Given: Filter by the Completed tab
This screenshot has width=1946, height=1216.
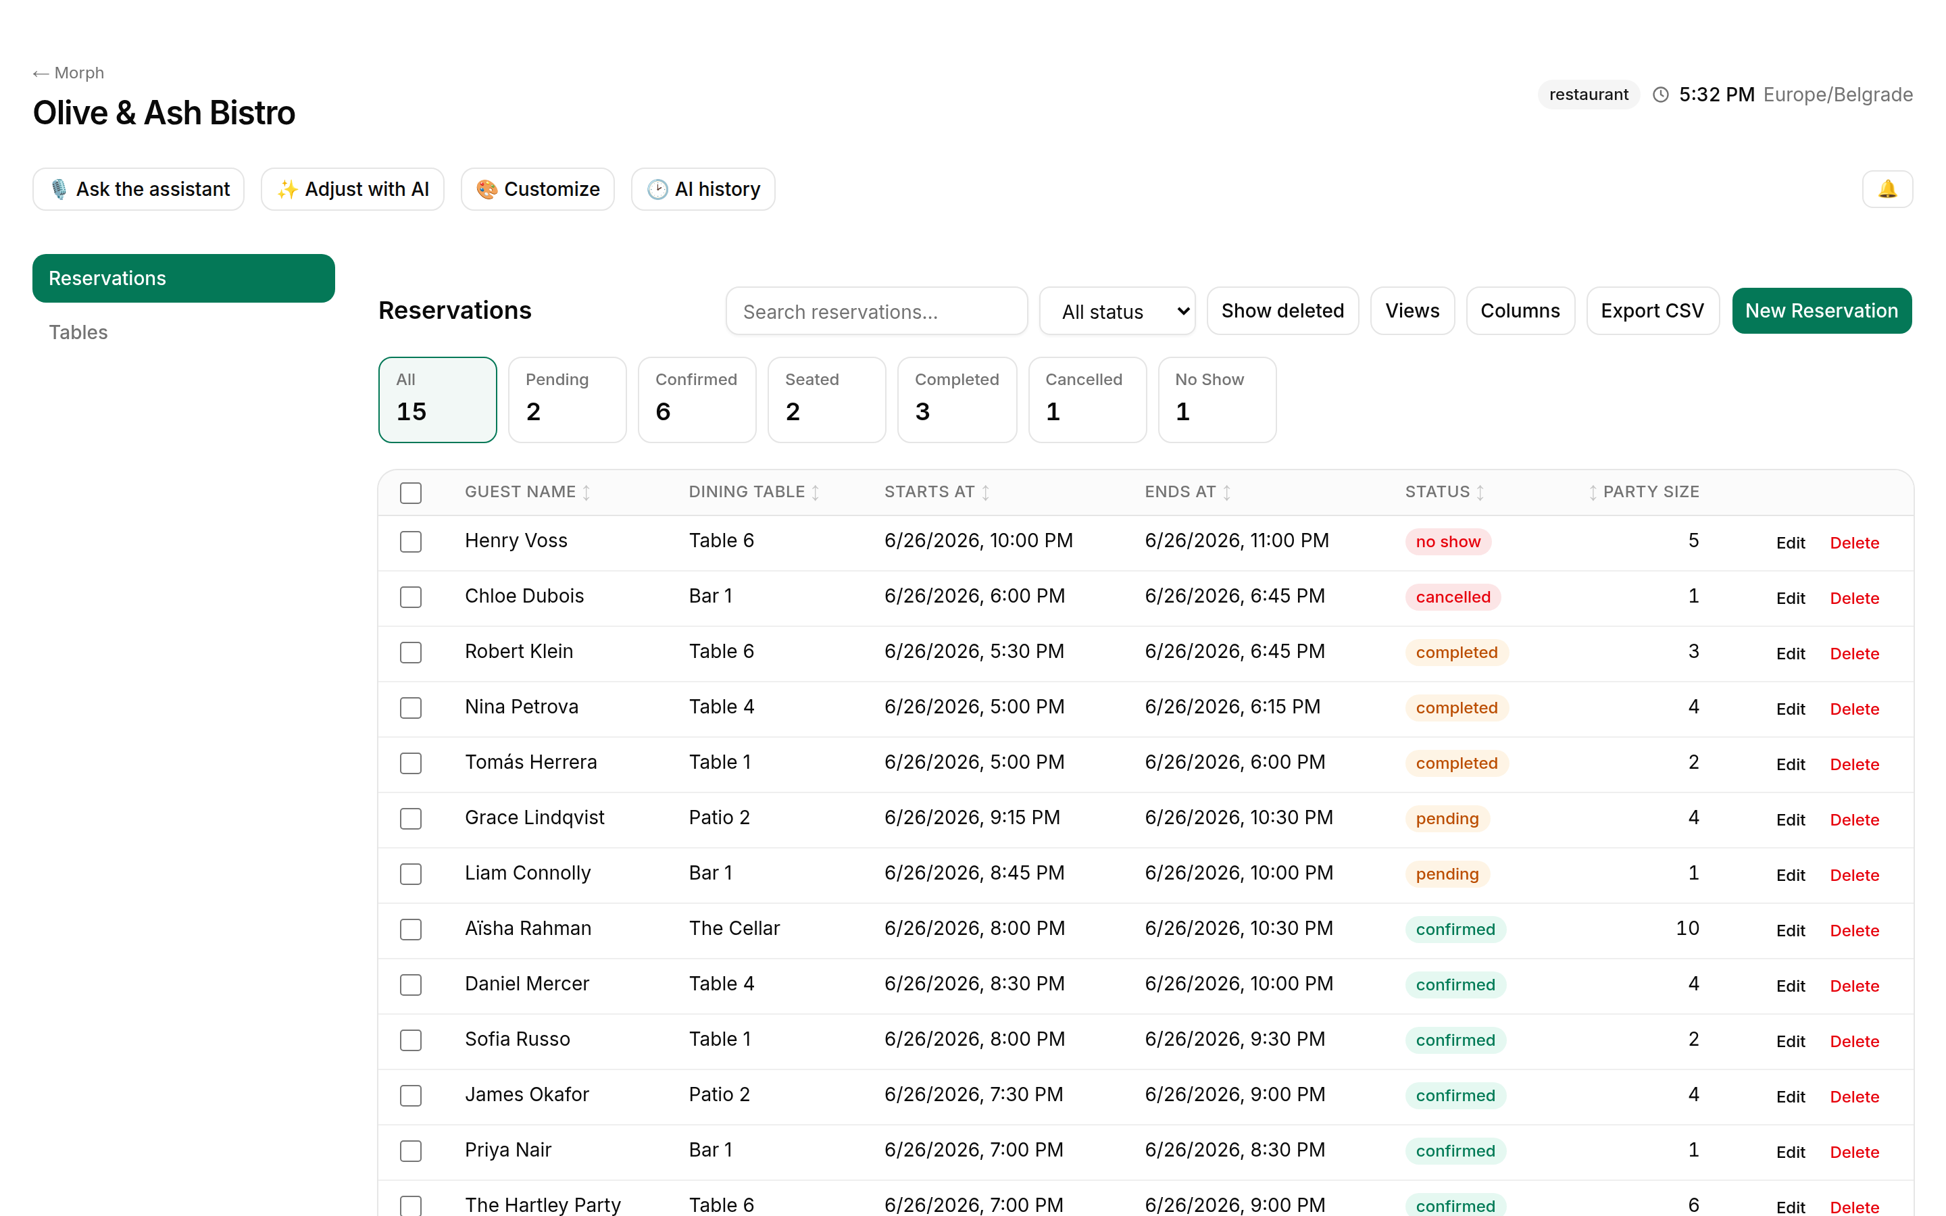Looking at the screenshot, I should click(957, 400).
